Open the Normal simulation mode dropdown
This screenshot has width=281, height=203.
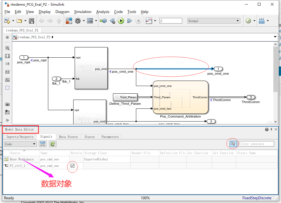(213, 20)
